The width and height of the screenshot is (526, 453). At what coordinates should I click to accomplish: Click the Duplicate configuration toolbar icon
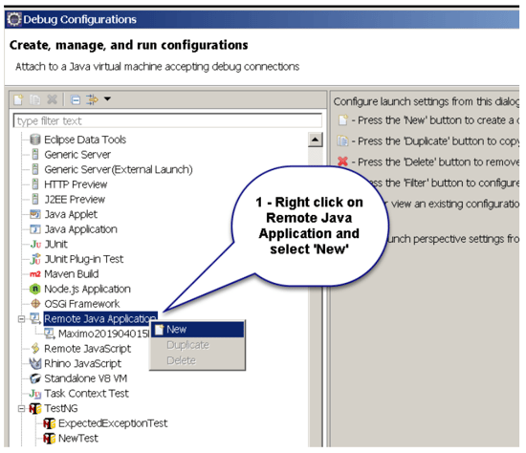pos(34,99)
